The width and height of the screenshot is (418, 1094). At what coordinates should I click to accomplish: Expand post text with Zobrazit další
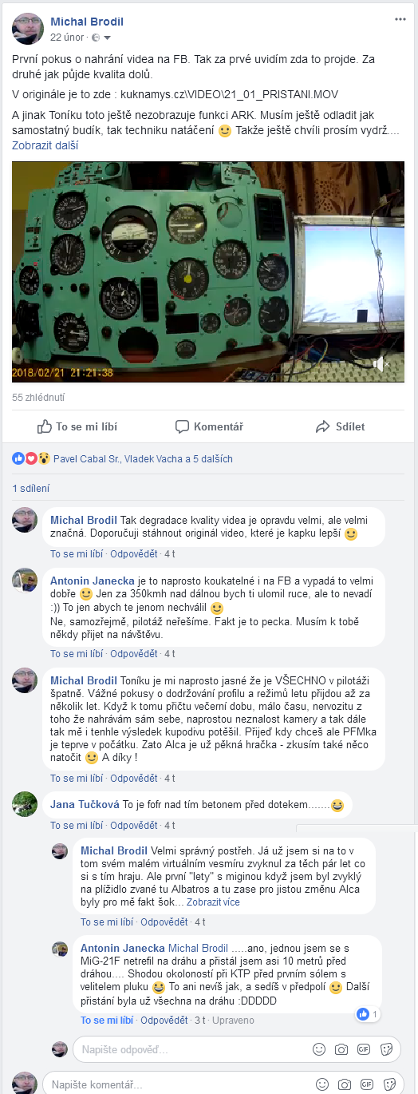(x=45, y=145)
